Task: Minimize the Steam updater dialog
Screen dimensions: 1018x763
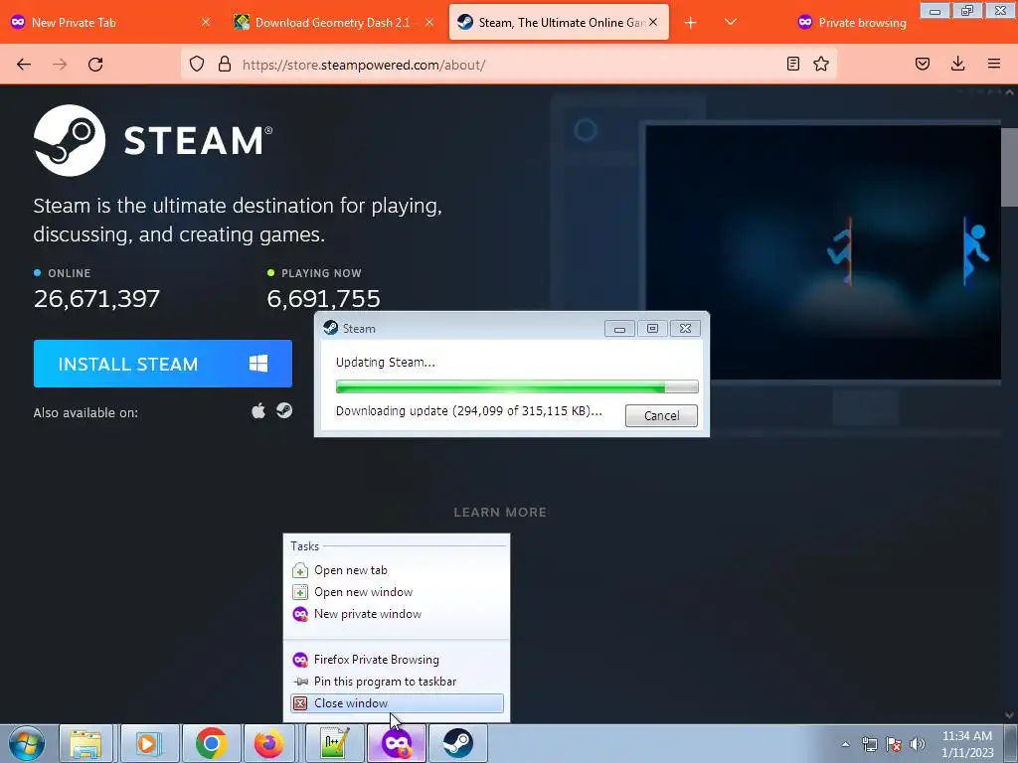Action: pyautogui.click(x=619, y=328)
